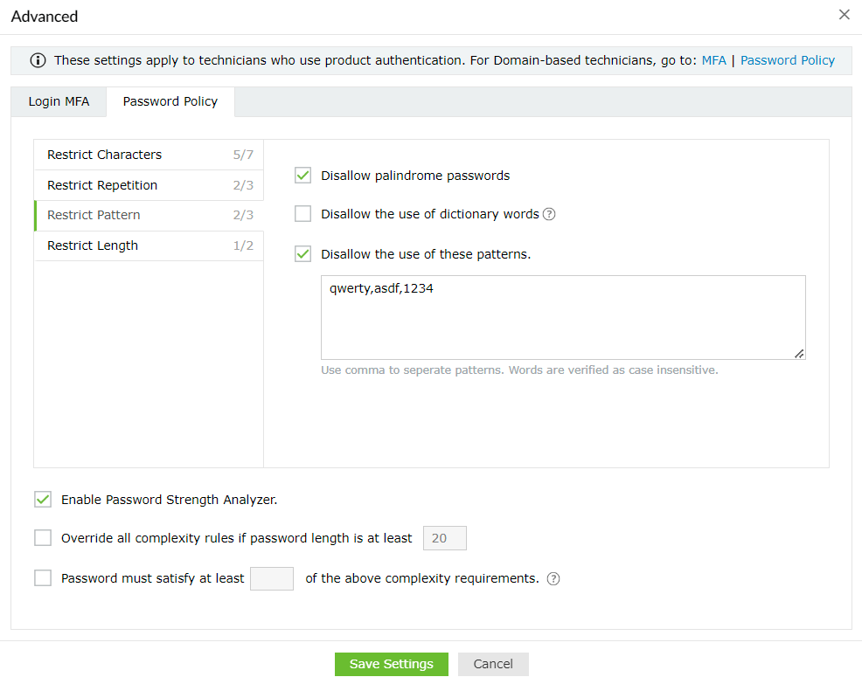Enable Disallow the use of dictionary words
This screenshot has width=862, height=684.
303,214
